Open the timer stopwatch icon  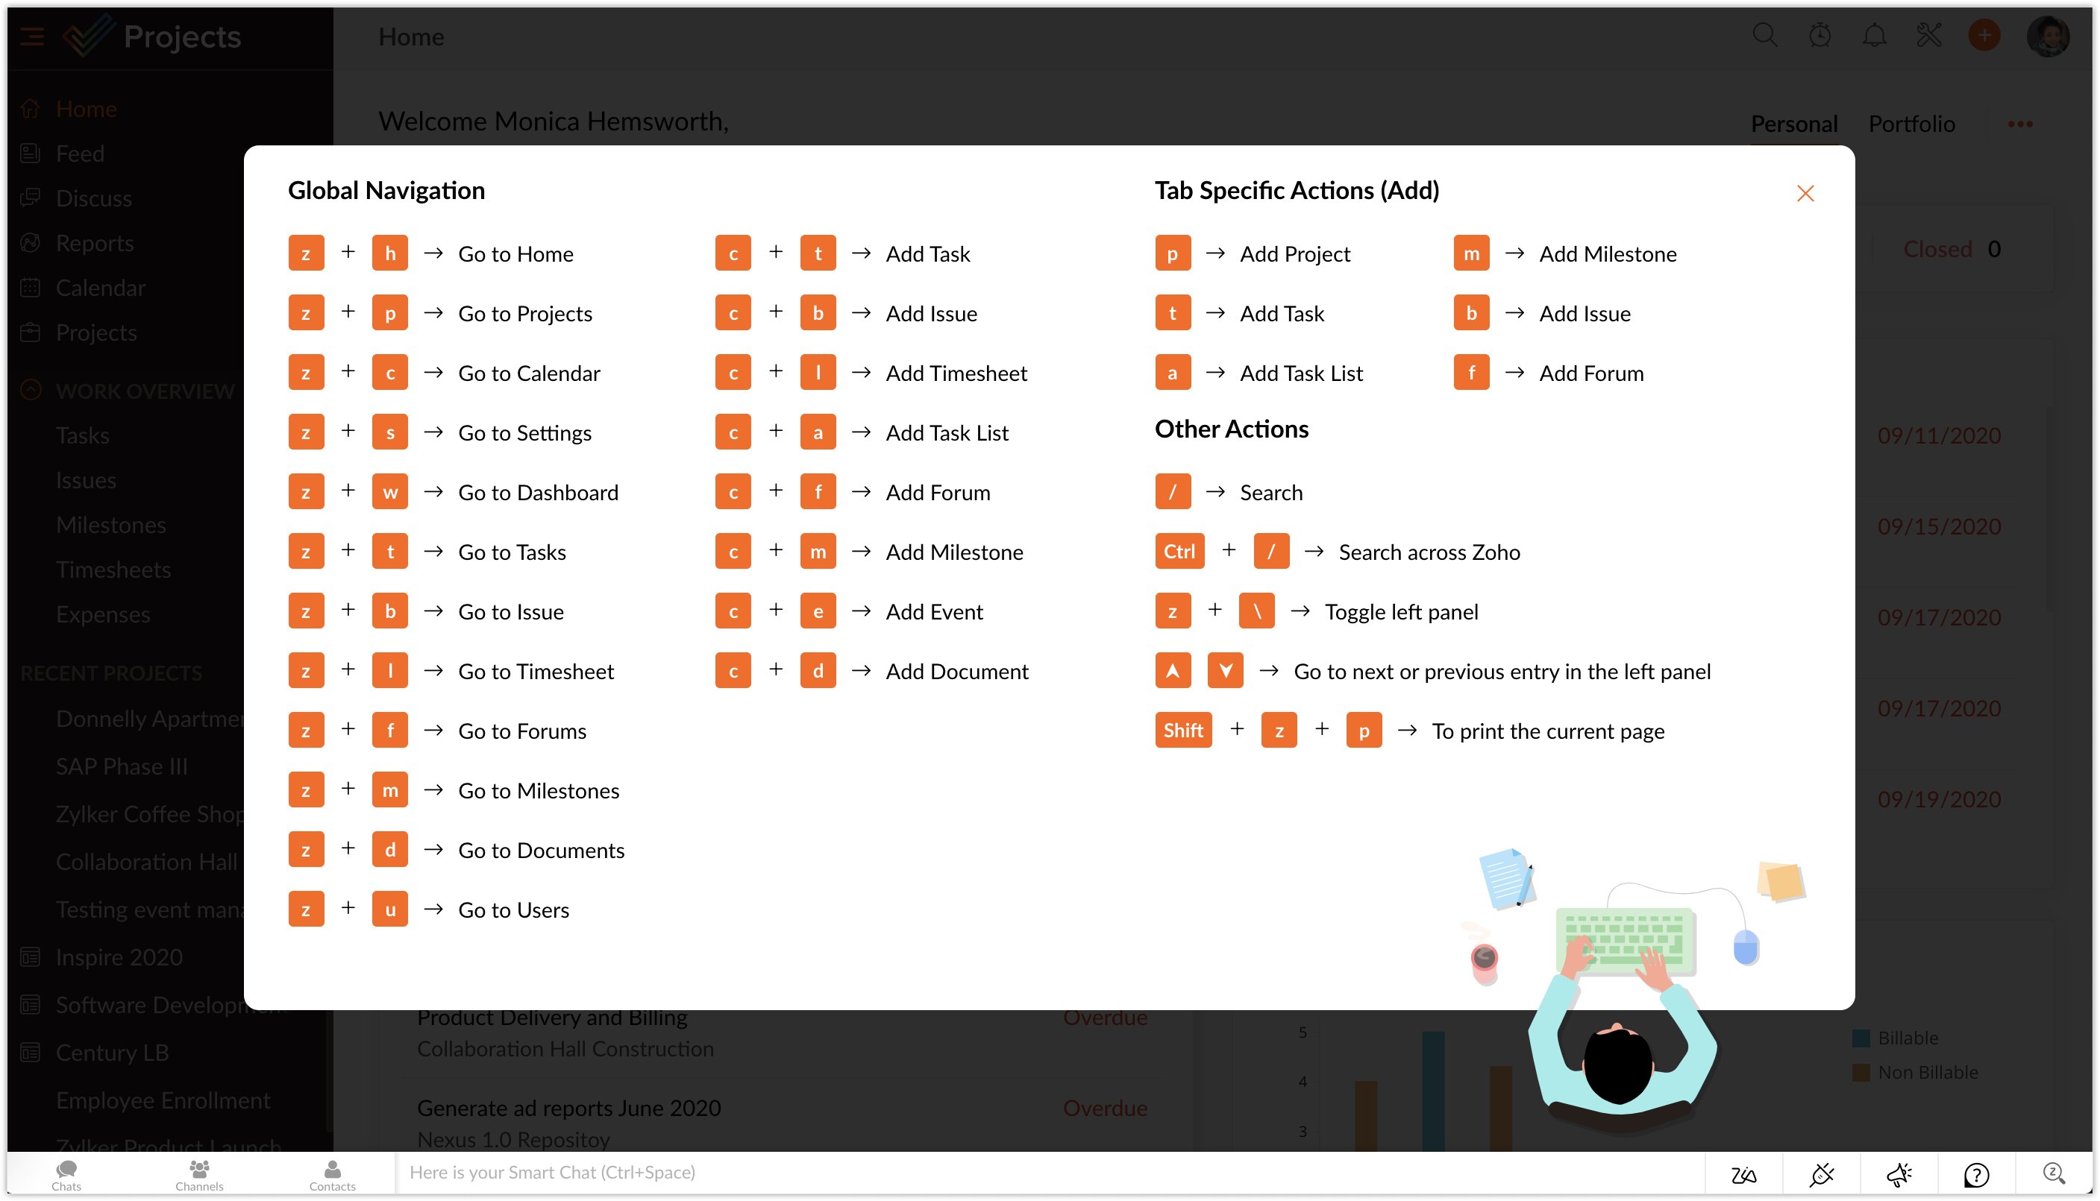point(1820,36)
